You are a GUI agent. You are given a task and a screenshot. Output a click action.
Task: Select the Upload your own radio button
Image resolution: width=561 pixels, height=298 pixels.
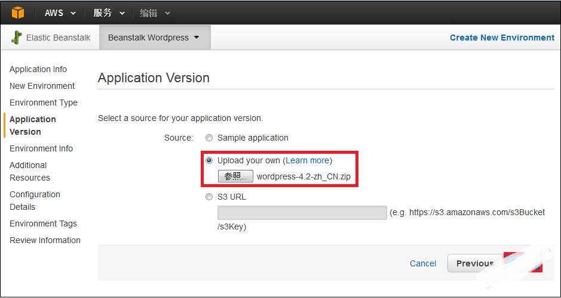(209, 160)
